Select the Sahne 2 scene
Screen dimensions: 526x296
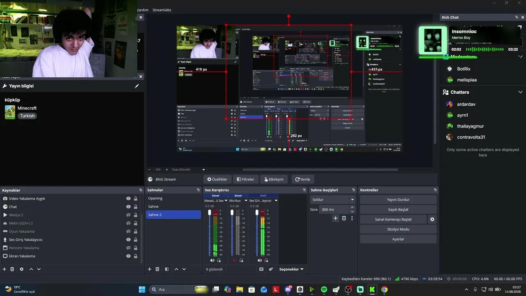[173, 215]
